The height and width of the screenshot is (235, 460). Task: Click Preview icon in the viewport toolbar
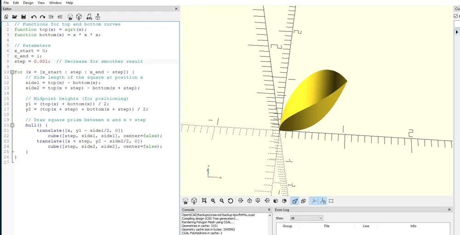click(x=185, y=201)
